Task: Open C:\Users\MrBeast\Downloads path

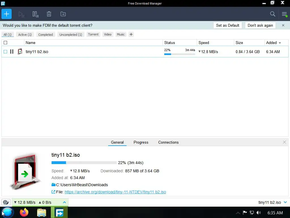Action: (82, 185)
